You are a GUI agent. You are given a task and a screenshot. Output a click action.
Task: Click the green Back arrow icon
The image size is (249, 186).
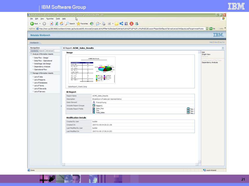tap(32, 24)
